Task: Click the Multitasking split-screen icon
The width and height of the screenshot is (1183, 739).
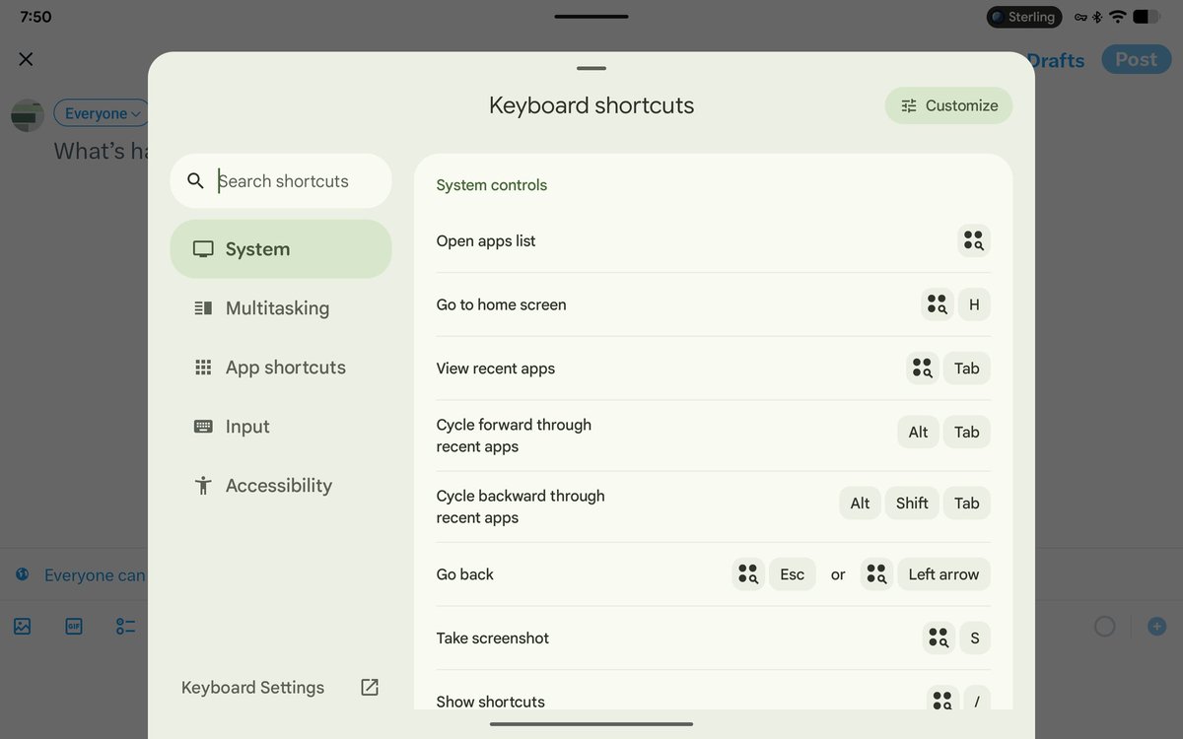Action: (x=203, y=308)
